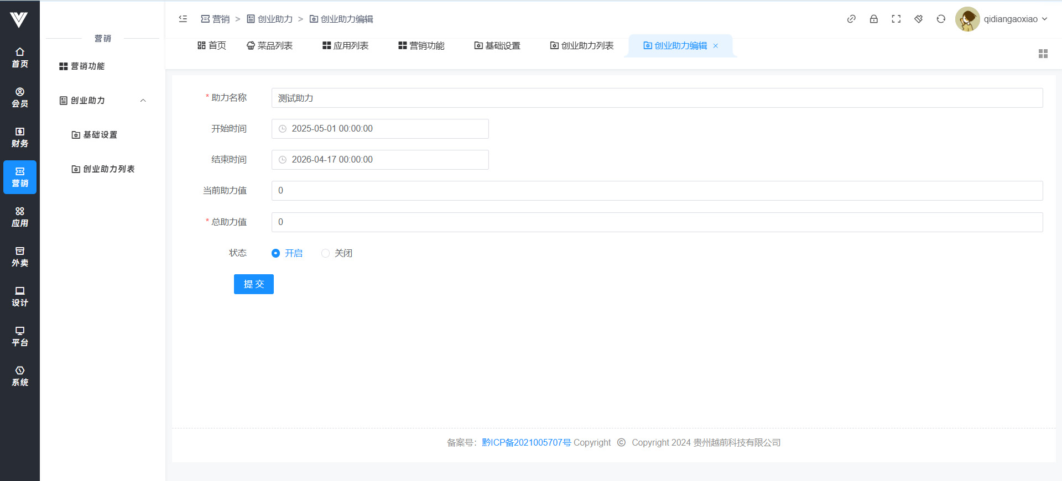Click the lock screen icon

click(874, 19)
